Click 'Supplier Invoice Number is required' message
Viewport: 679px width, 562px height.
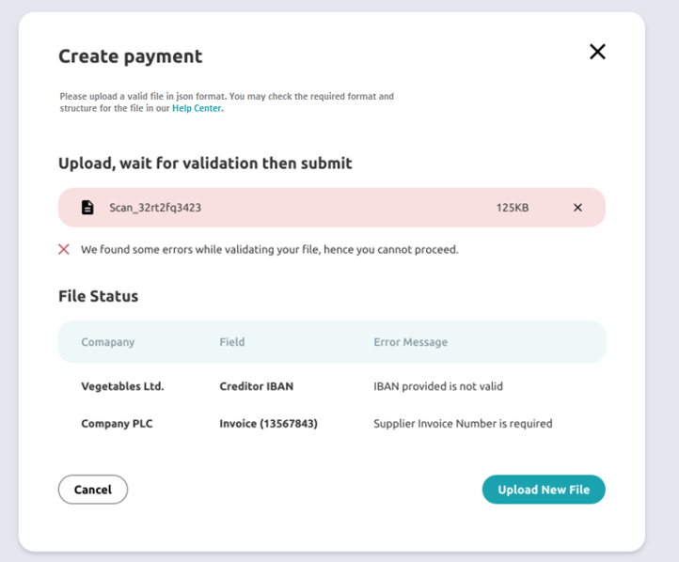463,423
